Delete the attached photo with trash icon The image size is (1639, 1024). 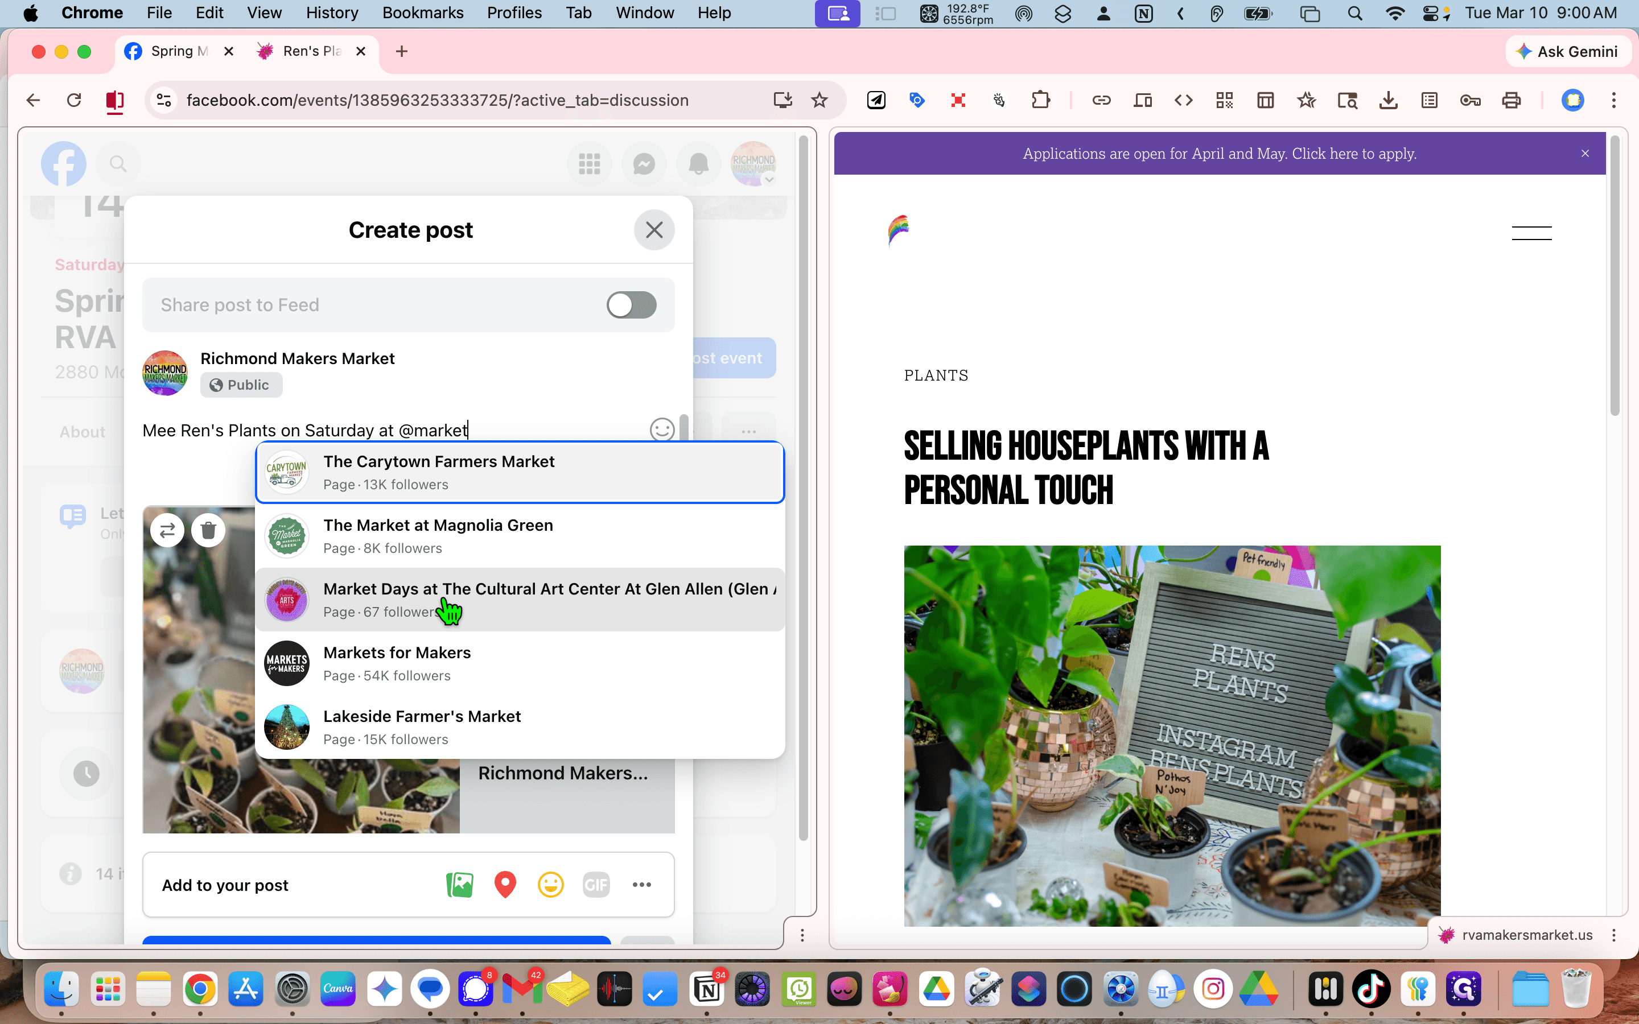209,530
